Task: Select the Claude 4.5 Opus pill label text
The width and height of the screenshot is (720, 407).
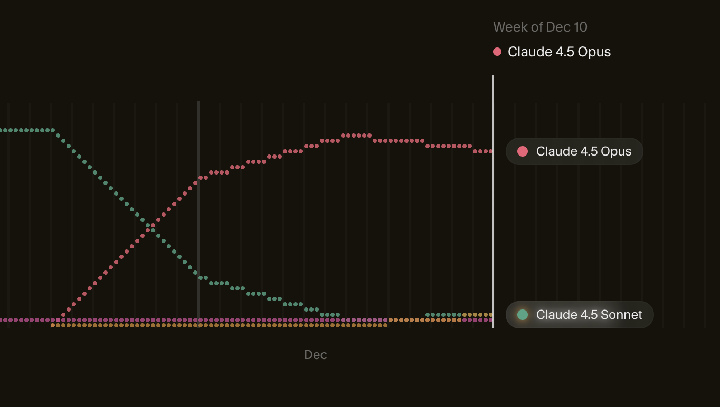Action: point(583,151)
